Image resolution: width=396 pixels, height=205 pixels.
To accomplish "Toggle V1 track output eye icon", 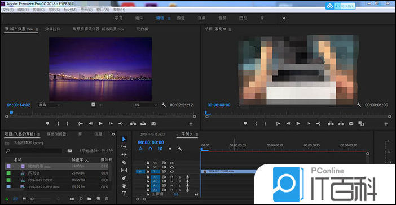I will pos(171,171).
